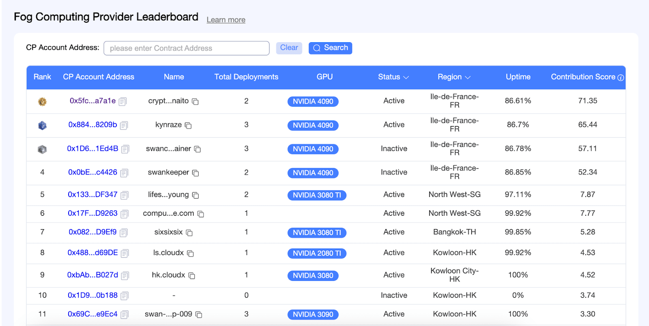Viewport: 649px width, 326px height.
Task: Click the contribution score 3.74
Action: click(588, 295)
